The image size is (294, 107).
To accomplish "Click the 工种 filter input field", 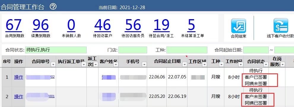I will coord(187,50).
